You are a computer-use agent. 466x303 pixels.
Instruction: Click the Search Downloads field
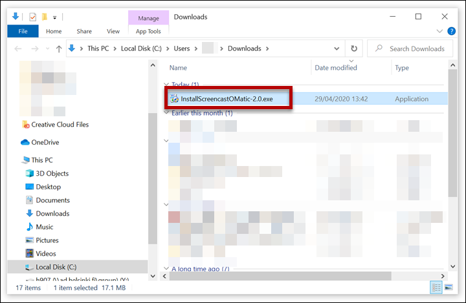[410, 48]
